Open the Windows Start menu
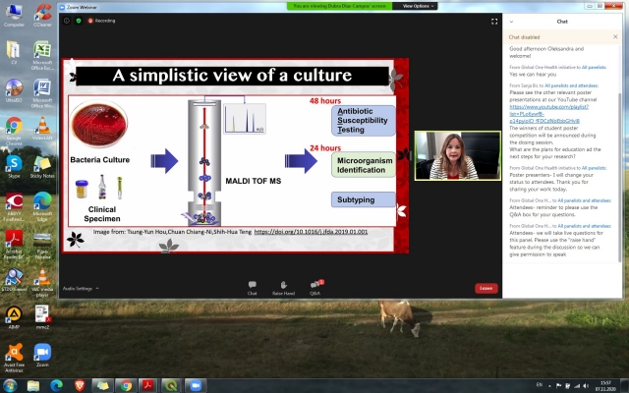Viewport: 629px width, 393px height. pyautogui.click(x=10, y=385)
